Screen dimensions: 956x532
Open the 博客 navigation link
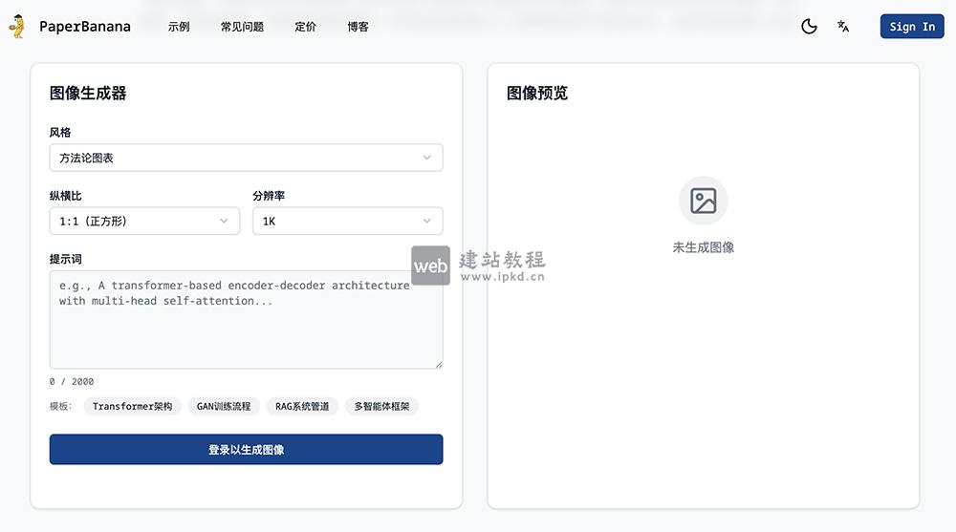coord(358,27)
